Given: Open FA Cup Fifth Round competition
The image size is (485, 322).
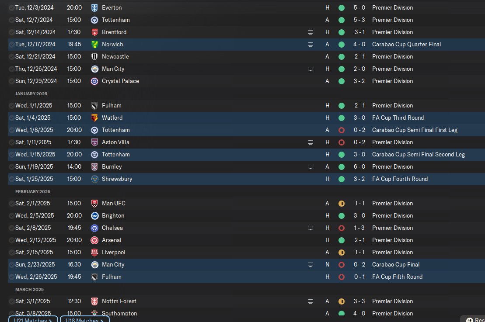Looking at the screenshot, I should [397, 277].
